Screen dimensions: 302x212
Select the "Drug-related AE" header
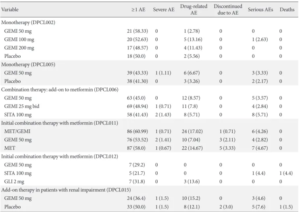194,9
